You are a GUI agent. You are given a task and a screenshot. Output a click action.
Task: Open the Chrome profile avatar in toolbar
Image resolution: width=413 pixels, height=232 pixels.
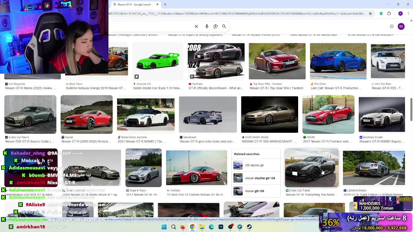(x=400, y=14)
